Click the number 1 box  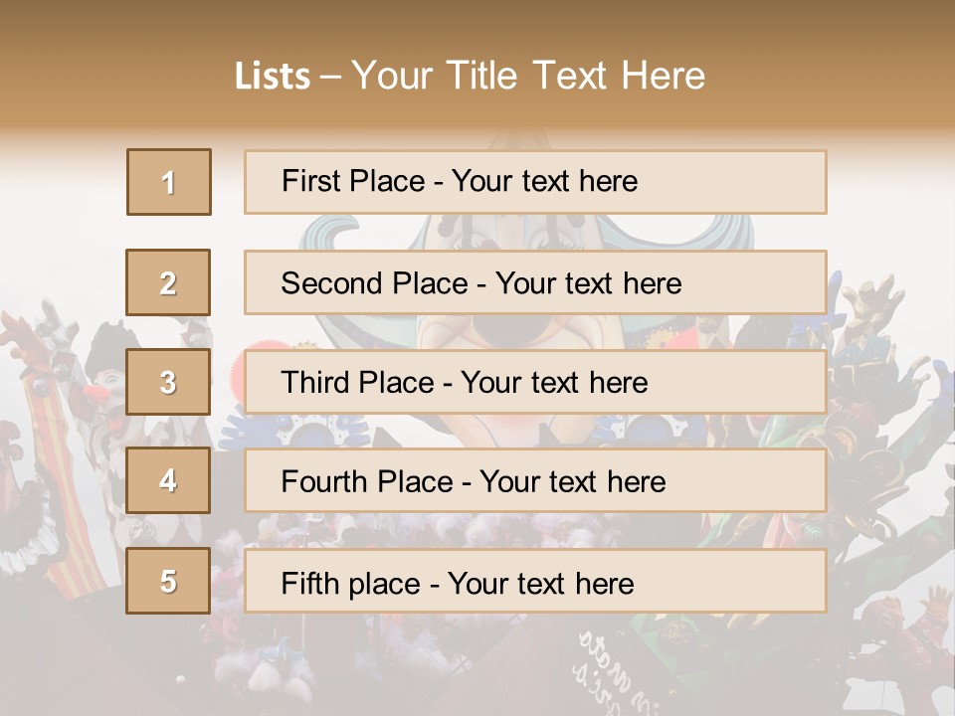pyautogui.click(x=169, y=182)
